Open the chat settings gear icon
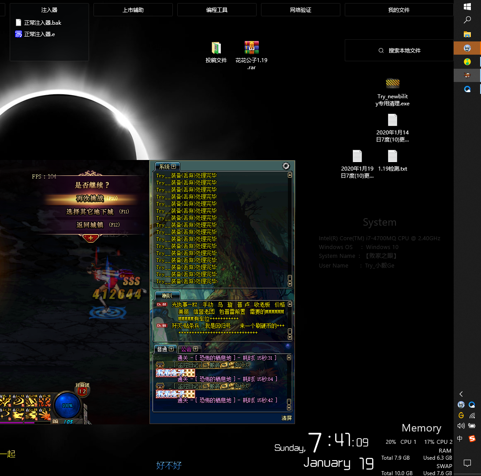The width and height of the screenshot is (481, 476). click(x=286, y=166)
